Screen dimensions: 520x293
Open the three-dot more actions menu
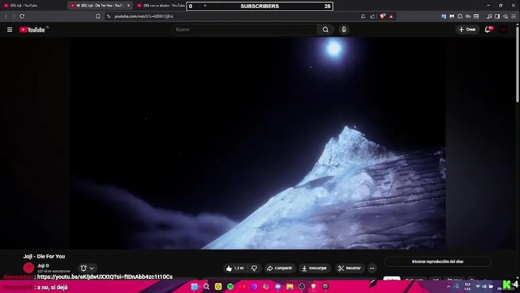(371, 268)
